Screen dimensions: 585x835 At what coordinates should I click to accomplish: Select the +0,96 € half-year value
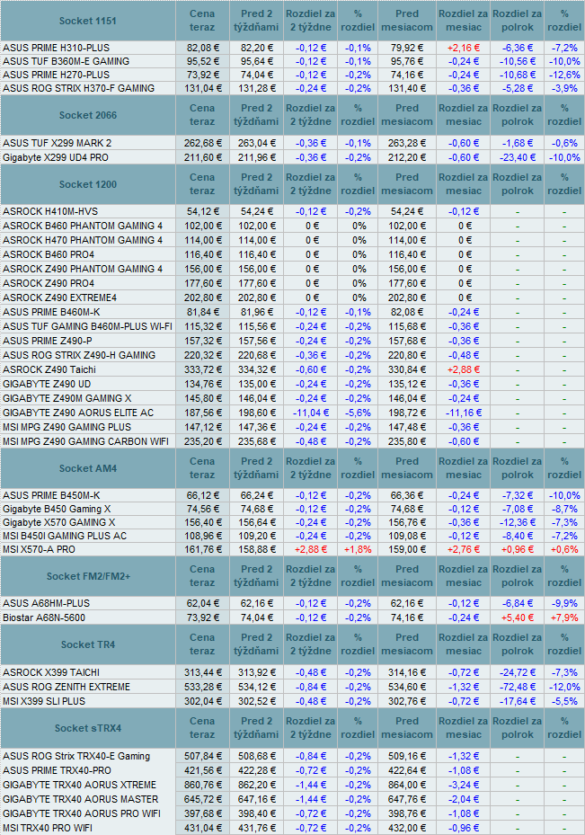pos(517,549)
